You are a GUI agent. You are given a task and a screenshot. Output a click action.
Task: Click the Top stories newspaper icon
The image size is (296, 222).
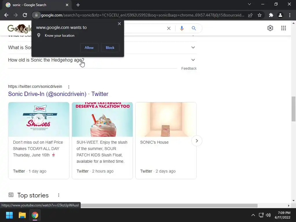(x=11, y=195)
